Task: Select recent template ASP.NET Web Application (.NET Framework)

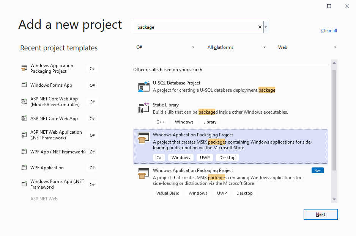Action: 59,135
